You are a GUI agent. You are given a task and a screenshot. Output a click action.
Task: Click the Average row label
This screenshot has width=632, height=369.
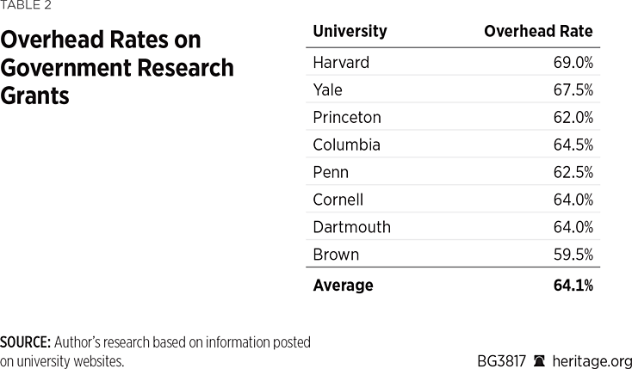(343, 286)
